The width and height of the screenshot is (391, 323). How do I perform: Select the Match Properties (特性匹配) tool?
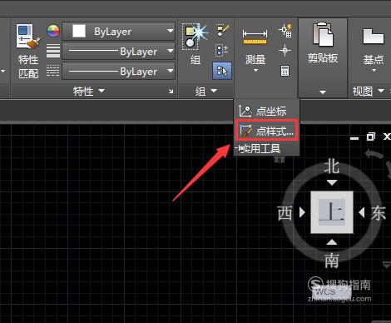28,51
